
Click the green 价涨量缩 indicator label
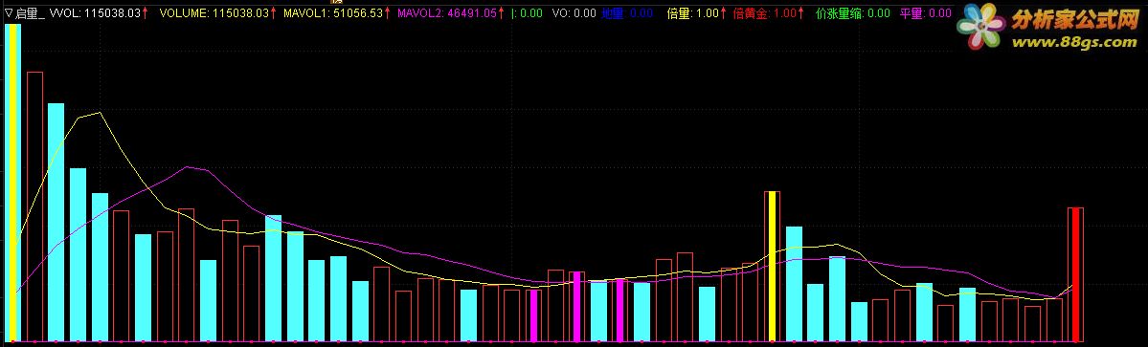853,13
